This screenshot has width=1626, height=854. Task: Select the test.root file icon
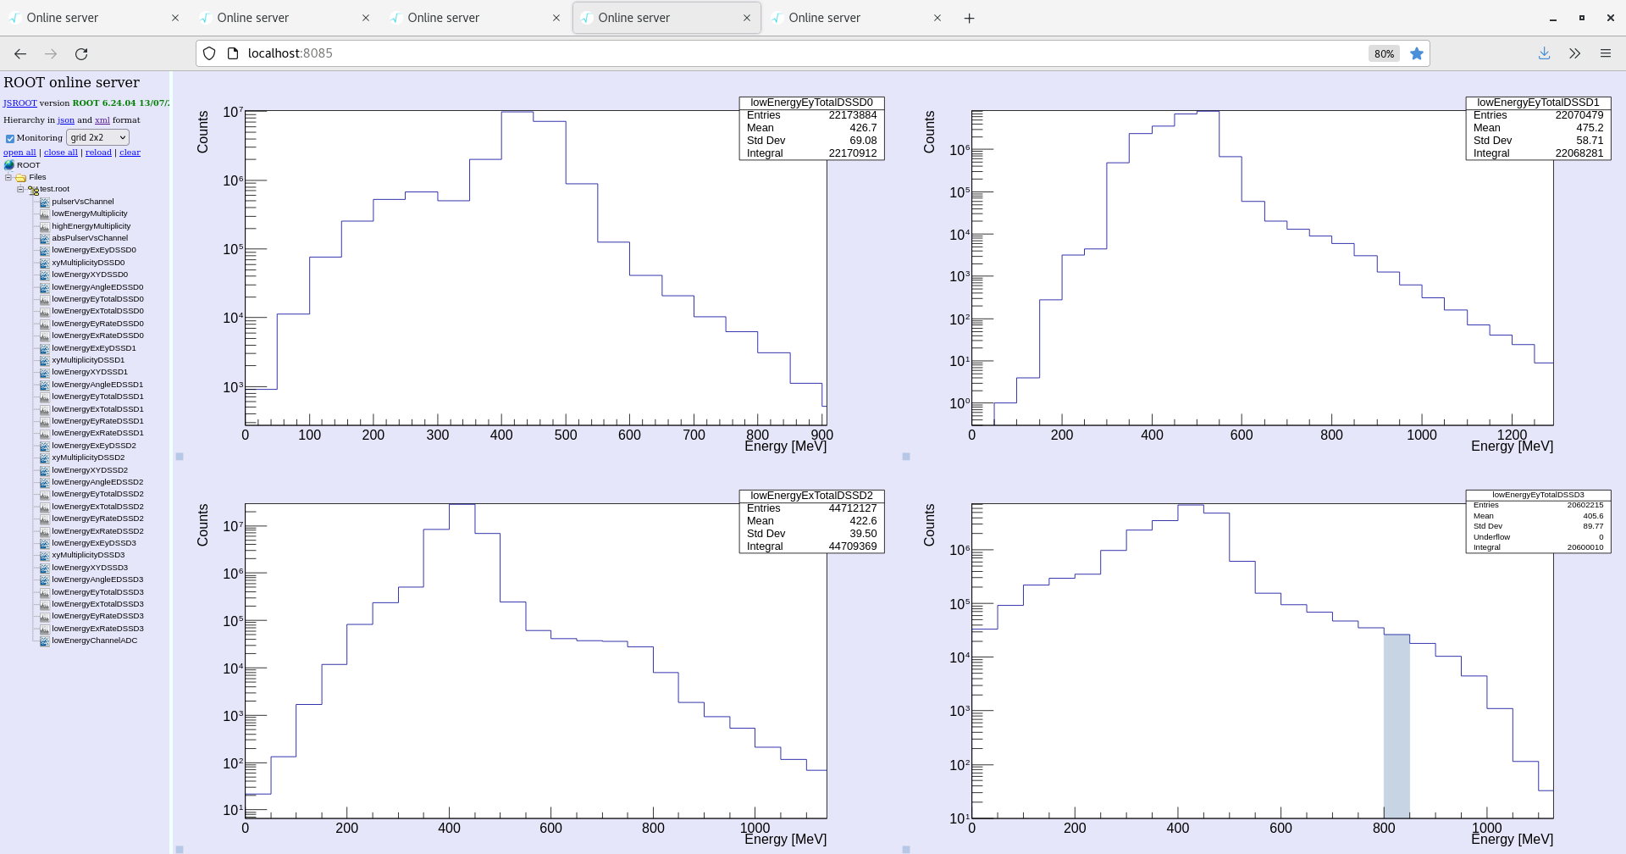pyautogui.click(x=33, y=190)
